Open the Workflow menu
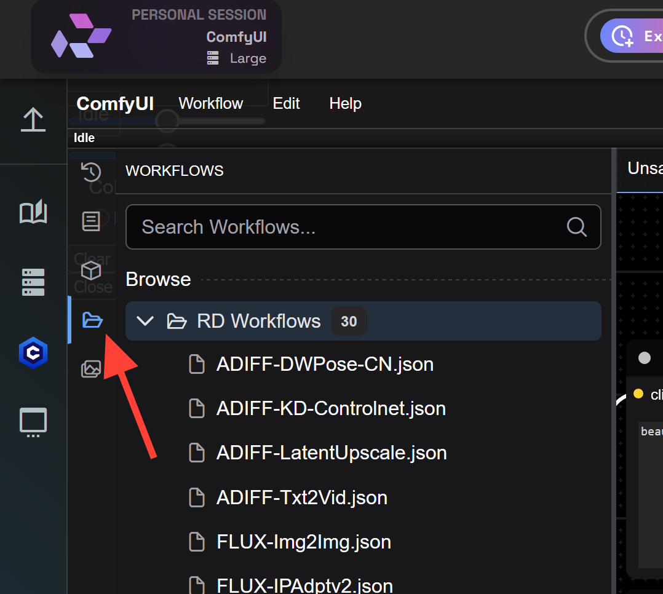Screen dimensions: 663x594 211,103
